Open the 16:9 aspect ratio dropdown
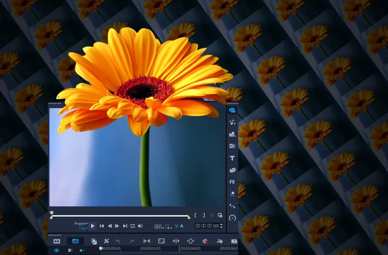388x255 pixels. pyautogui.click(x=157, y=226)
